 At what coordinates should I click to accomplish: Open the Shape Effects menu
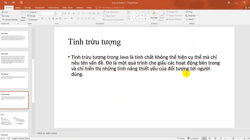click(174, 19)
